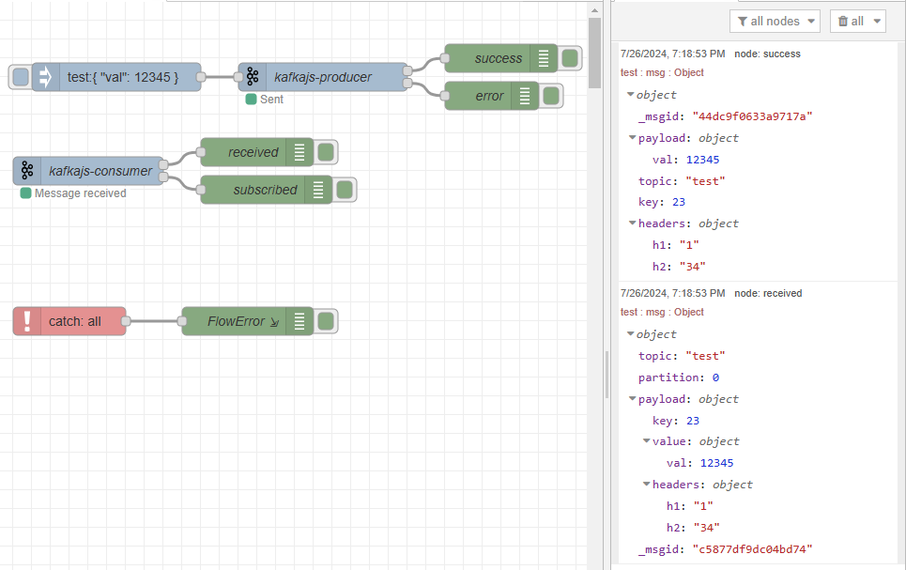906x570 pixels.
Task: Click the error debug node list icon
Action: [525, 96]
